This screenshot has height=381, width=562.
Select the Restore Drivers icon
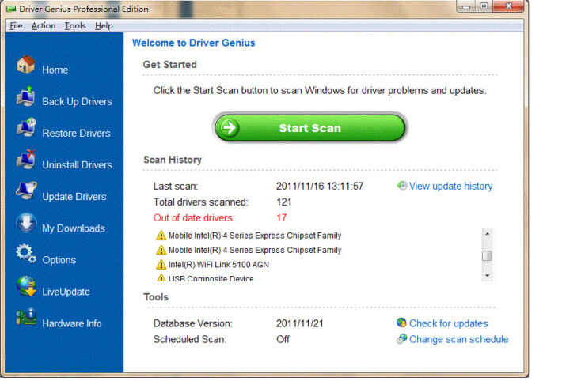26,129
